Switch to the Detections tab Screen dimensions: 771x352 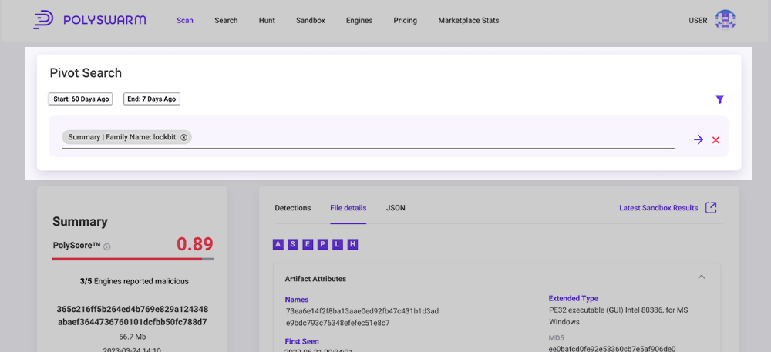[292, 208]
